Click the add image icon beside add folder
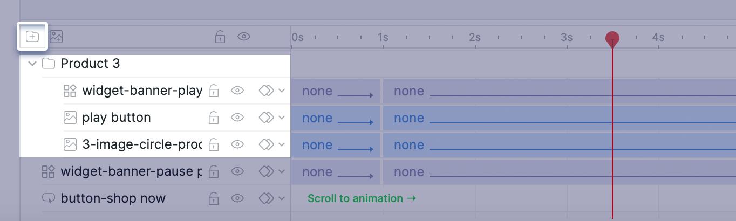The height and width of the screenshot is (221, 736). 56,37
